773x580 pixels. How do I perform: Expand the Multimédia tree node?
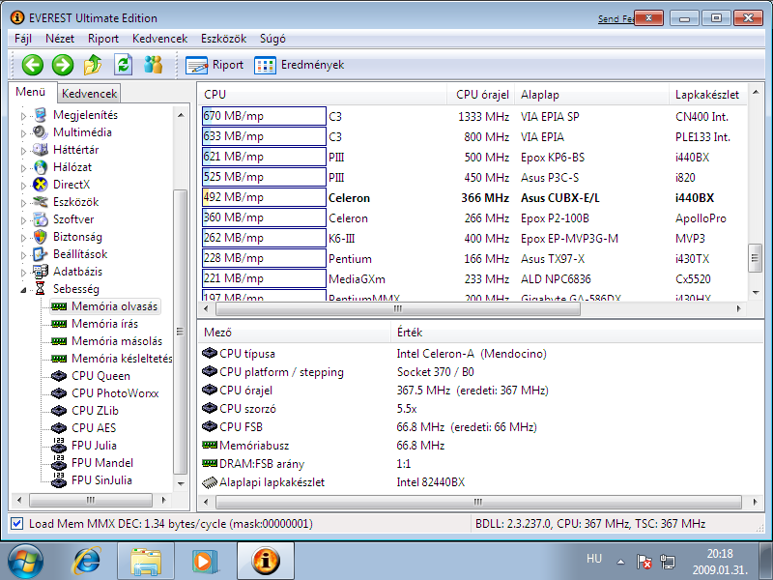[23, 133]
